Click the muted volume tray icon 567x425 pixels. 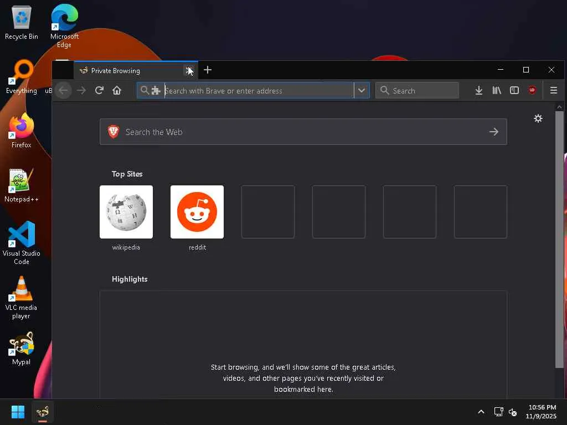point(513,412)
